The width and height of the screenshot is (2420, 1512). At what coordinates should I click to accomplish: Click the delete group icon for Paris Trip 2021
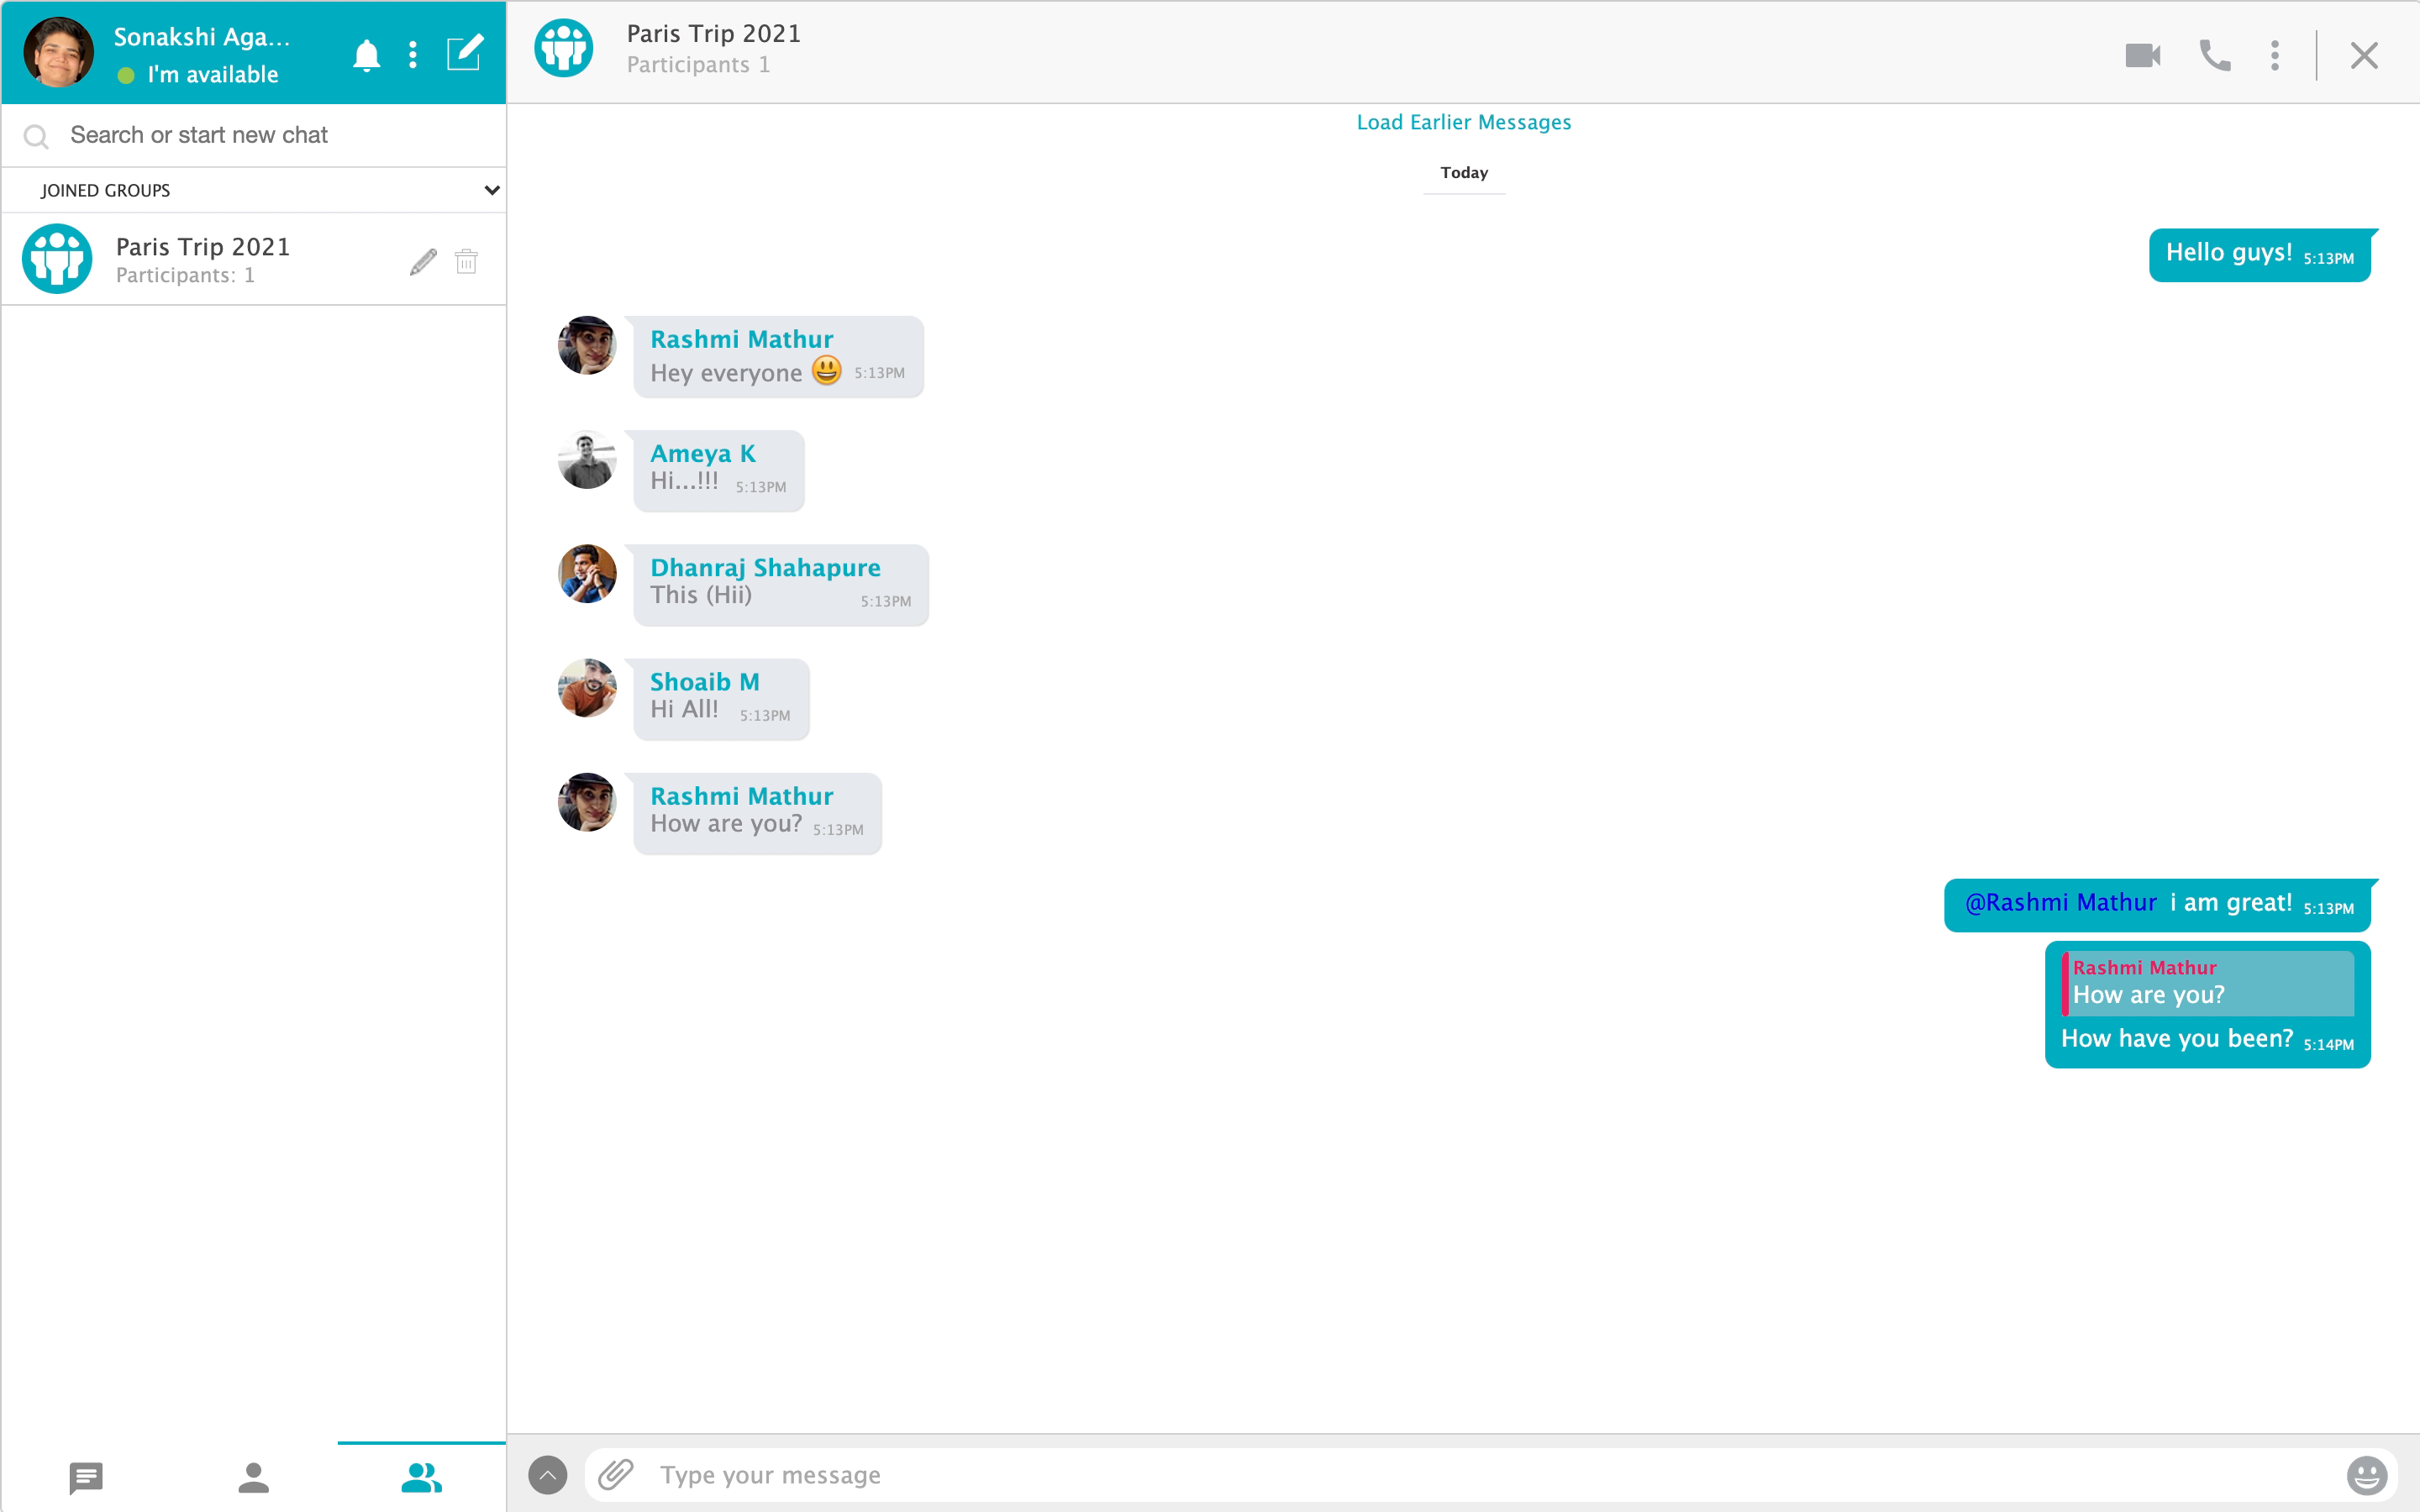[467, 260]
